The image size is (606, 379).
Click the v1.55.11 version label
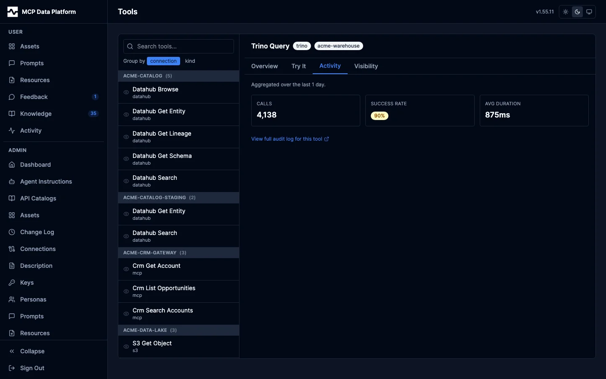point(545,12)
